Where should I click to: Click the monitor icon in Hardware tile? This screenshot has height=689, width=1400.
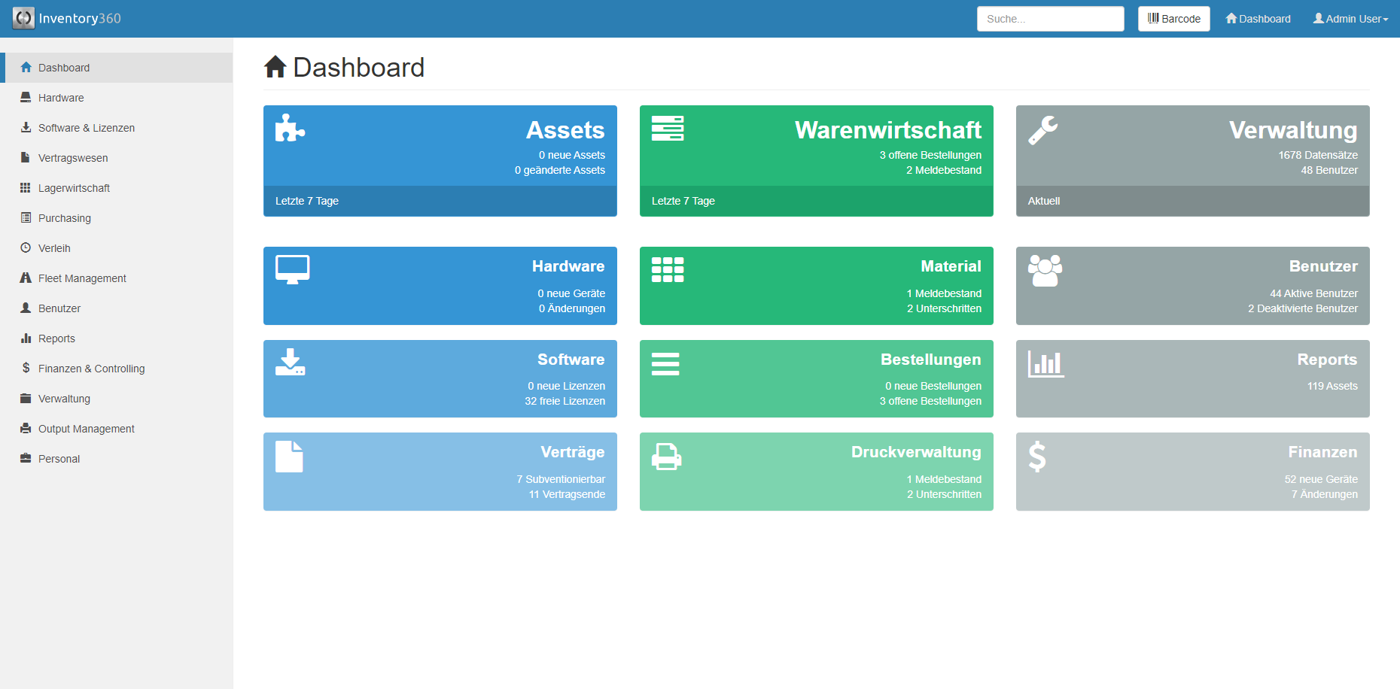pos(292,269)
